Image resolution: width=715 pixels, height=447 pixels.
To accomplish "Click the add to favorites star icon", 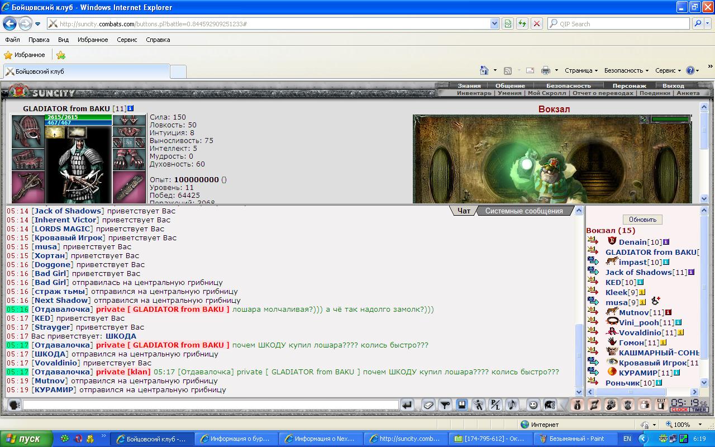I will (x=61, y=55).
